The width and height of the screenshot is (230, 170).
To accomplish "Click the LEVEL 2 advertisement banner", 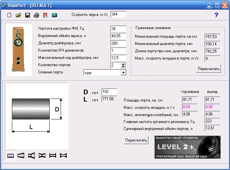I will point(188,147).
